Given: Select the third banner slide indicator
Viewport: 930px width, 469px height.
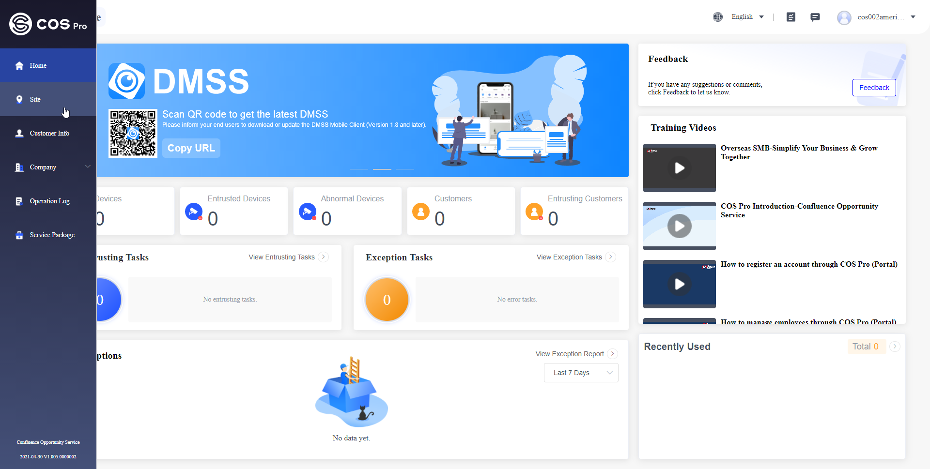Looking at the screenshot, I should 405,169.
